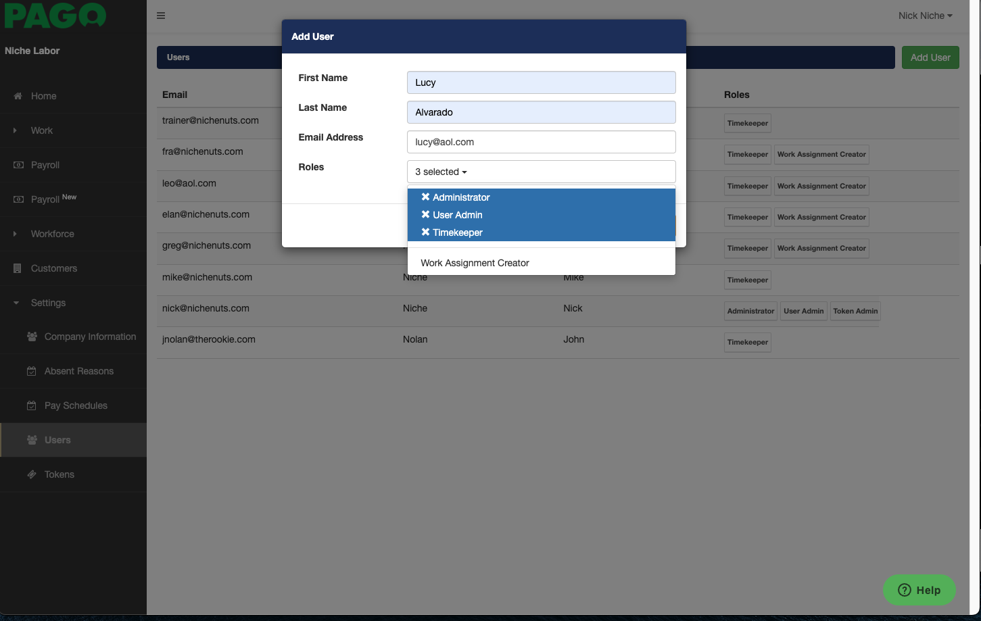This screenshot has width=981, height=621.
Task: Click the Email Address input field
Action: [541, 142]
